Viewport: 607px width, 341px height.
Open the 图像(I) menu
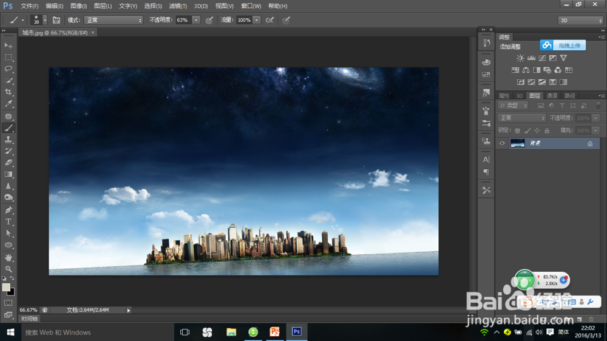coord(78,6)
